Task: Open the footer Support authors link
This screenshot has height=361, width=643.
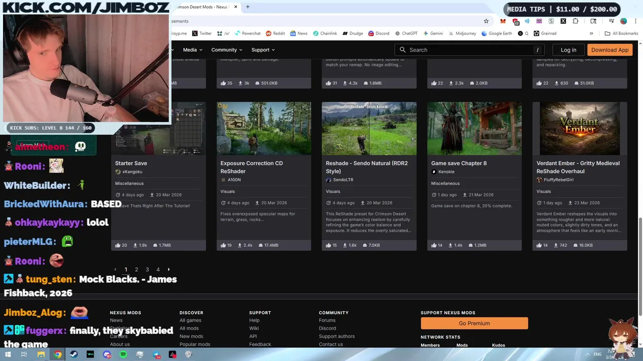Action: tap(337, 336)
